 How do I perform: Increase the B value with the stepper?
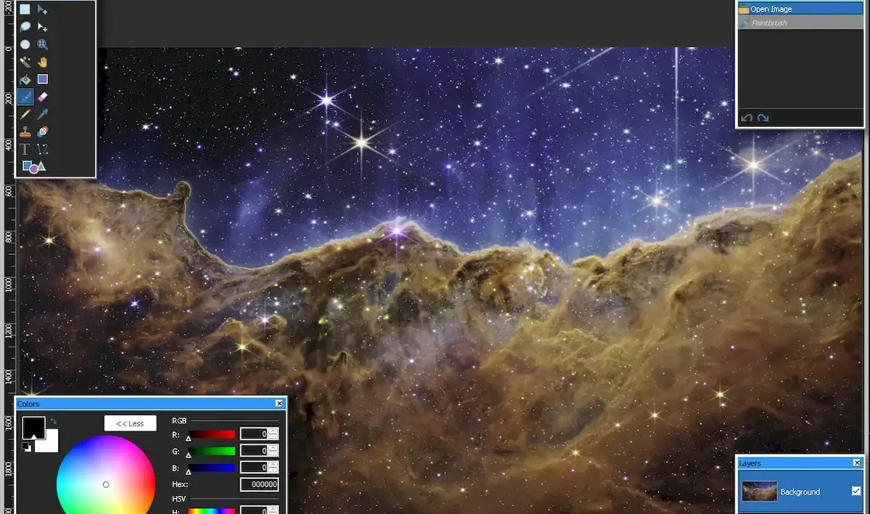coord(273,464)
